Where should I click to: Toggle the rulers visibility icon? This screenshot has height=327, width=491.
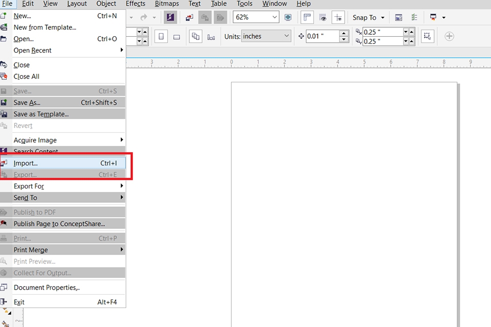click(x=307, y=17)
